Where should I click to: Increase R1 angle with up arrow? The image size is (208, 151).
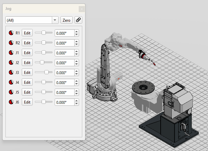pos(76,32)
